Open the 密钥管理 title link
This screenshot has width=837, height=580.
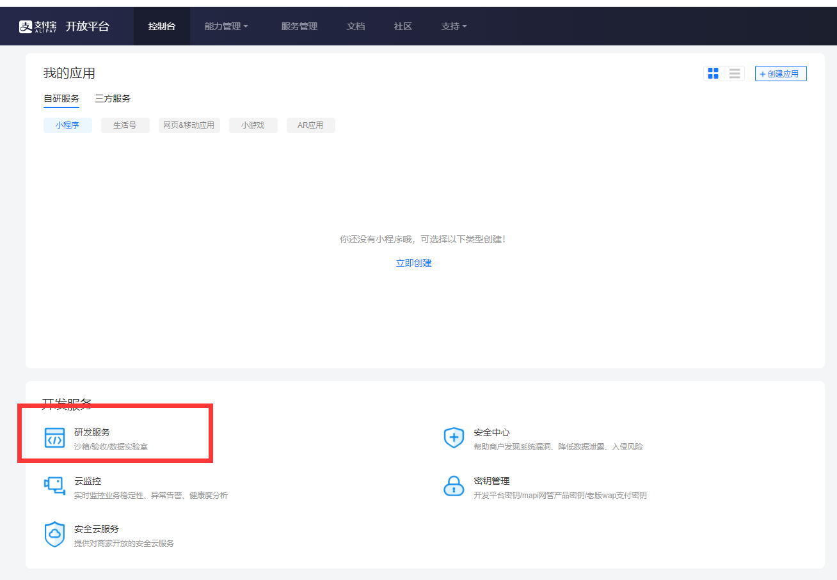491,481
